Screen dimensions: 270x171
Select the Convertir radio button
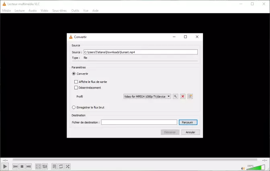74,74
